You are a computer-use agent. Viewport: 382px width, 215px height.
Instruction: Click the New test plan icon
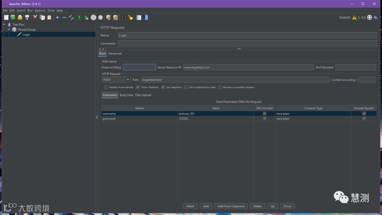pyautogui.click(x=6, y=17)
